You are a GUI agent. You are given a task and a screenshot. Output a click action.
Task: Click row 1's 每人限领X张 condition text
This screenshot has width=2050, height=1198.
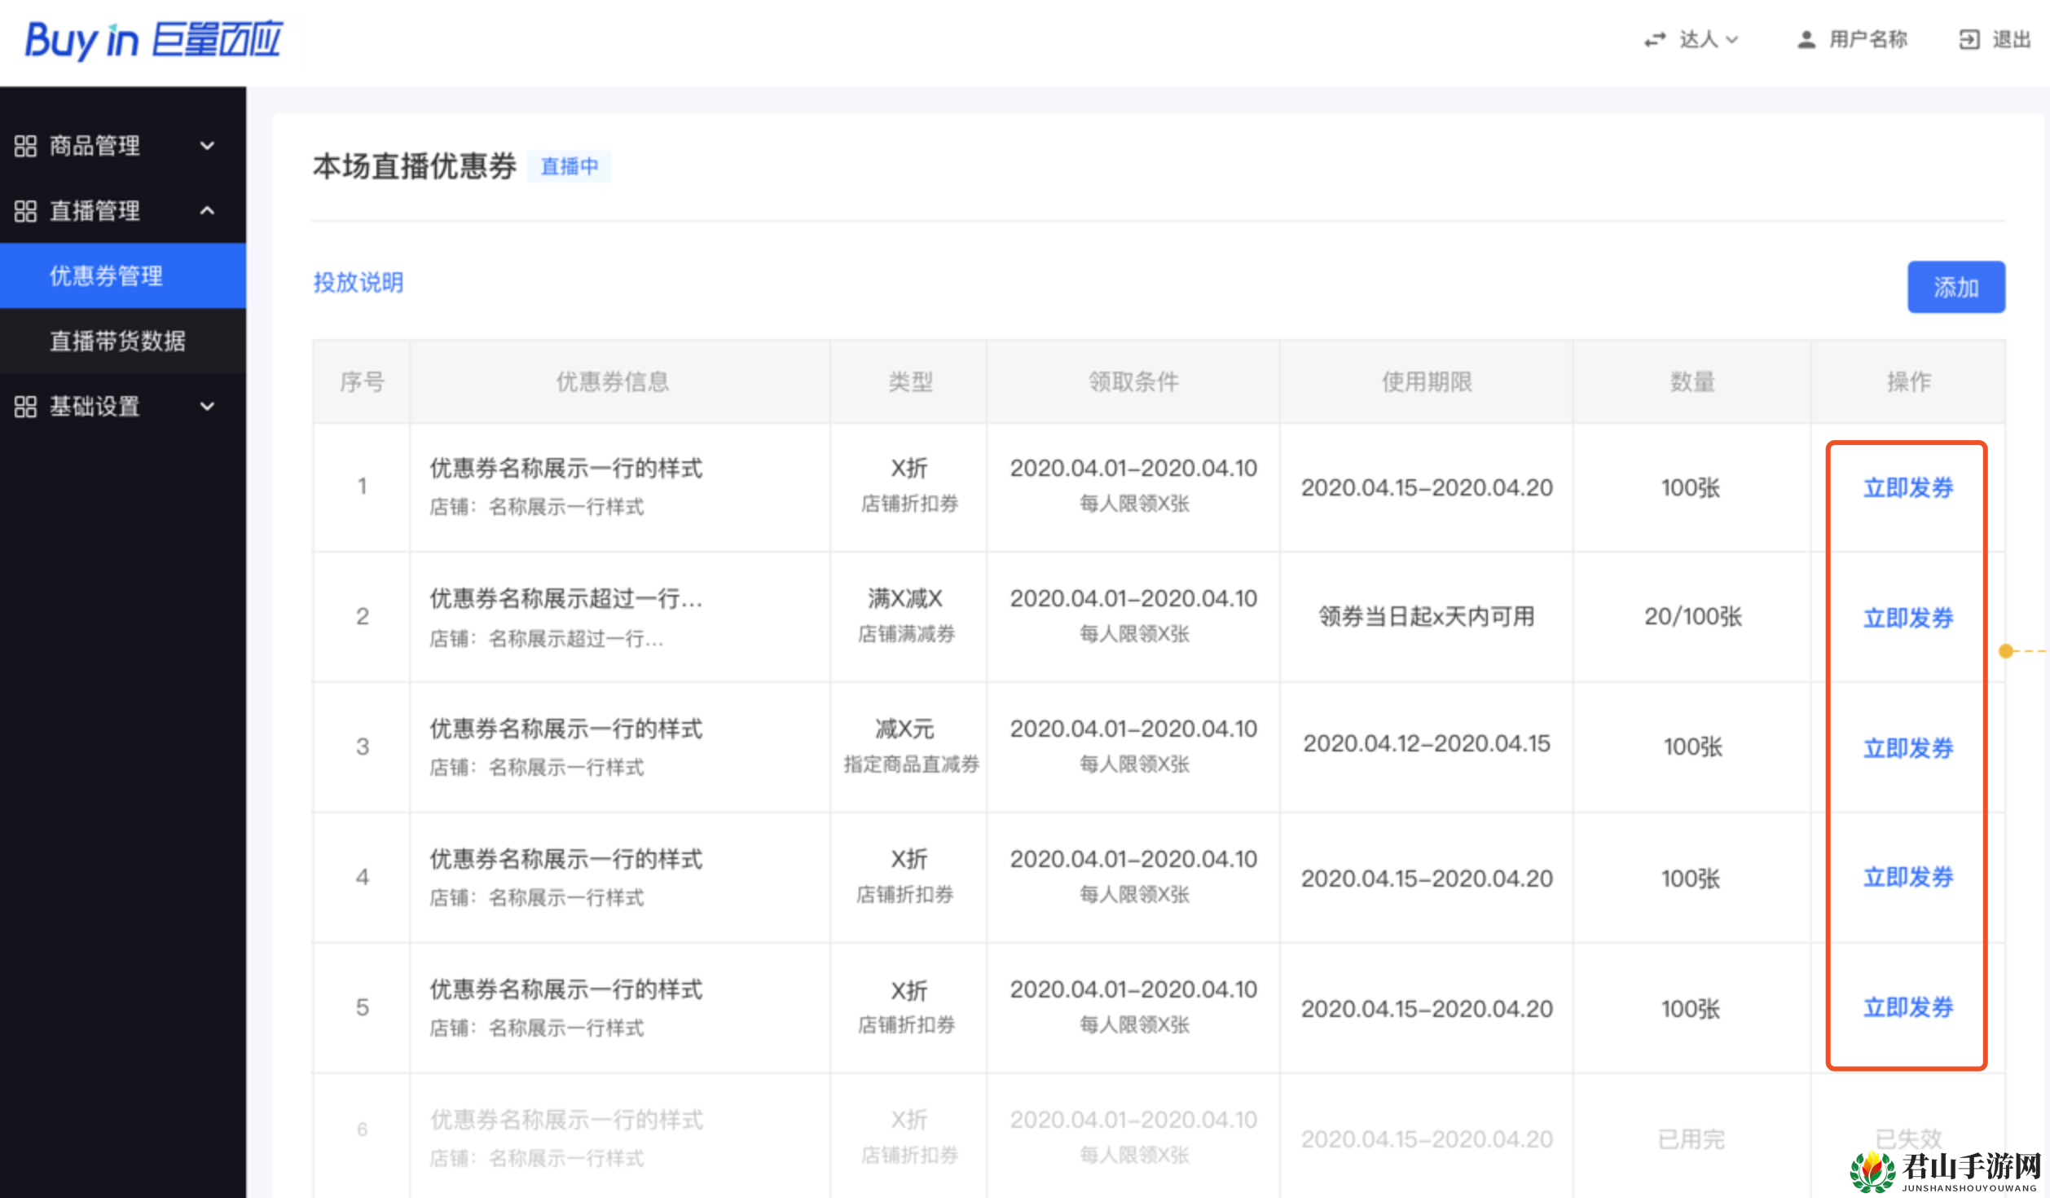(x=1134, y=504)
